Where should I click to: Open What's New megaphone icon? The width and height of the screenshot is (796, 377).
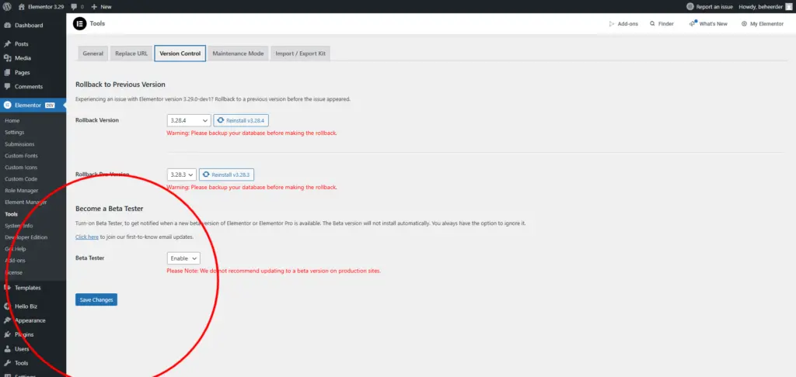click(693, 23)
